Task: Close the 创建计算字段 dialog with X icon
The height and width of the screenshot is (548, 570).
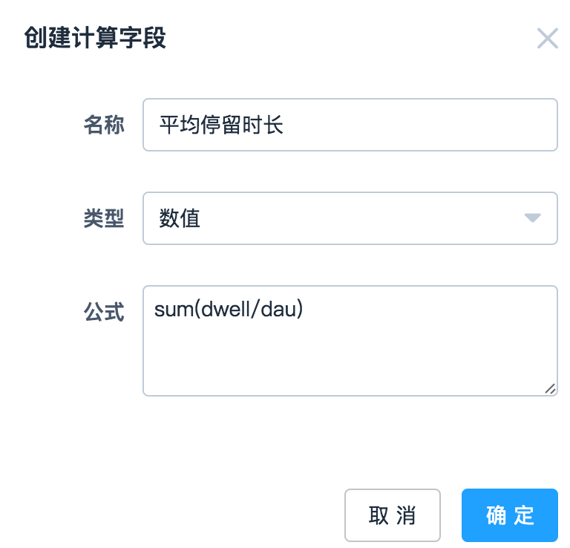Action: click(x=547, y=39)
